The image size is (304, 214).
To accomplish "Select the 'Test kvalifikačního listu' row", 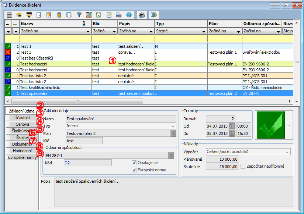I will pyautogui.click(x=40, y=88).
